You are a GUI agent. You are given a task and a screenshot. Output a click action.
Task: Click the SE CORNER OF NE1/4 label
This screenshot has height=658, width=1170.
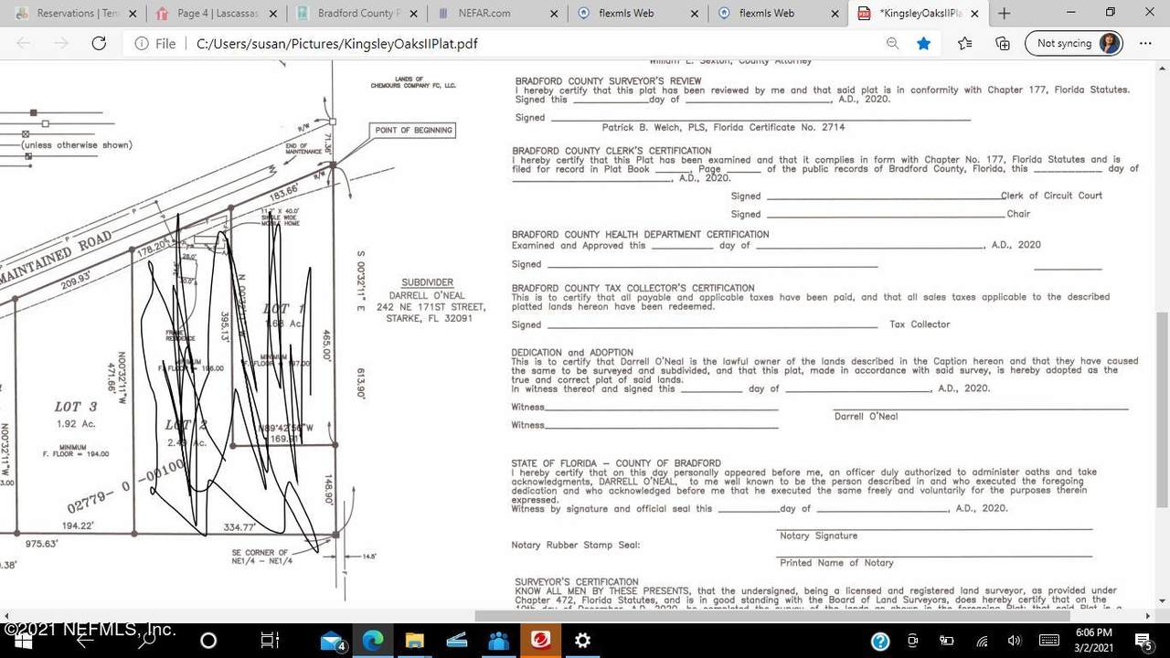(261, 557)
